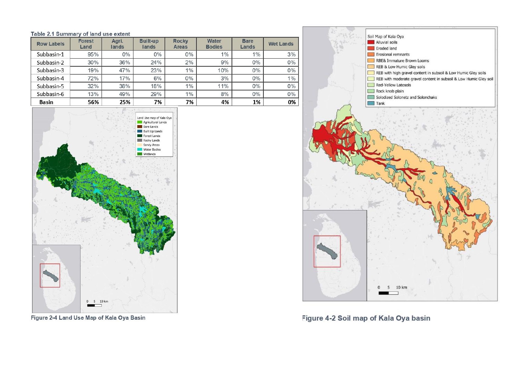Click the Forest Land column header
The image size is (531, 375).
86,44
